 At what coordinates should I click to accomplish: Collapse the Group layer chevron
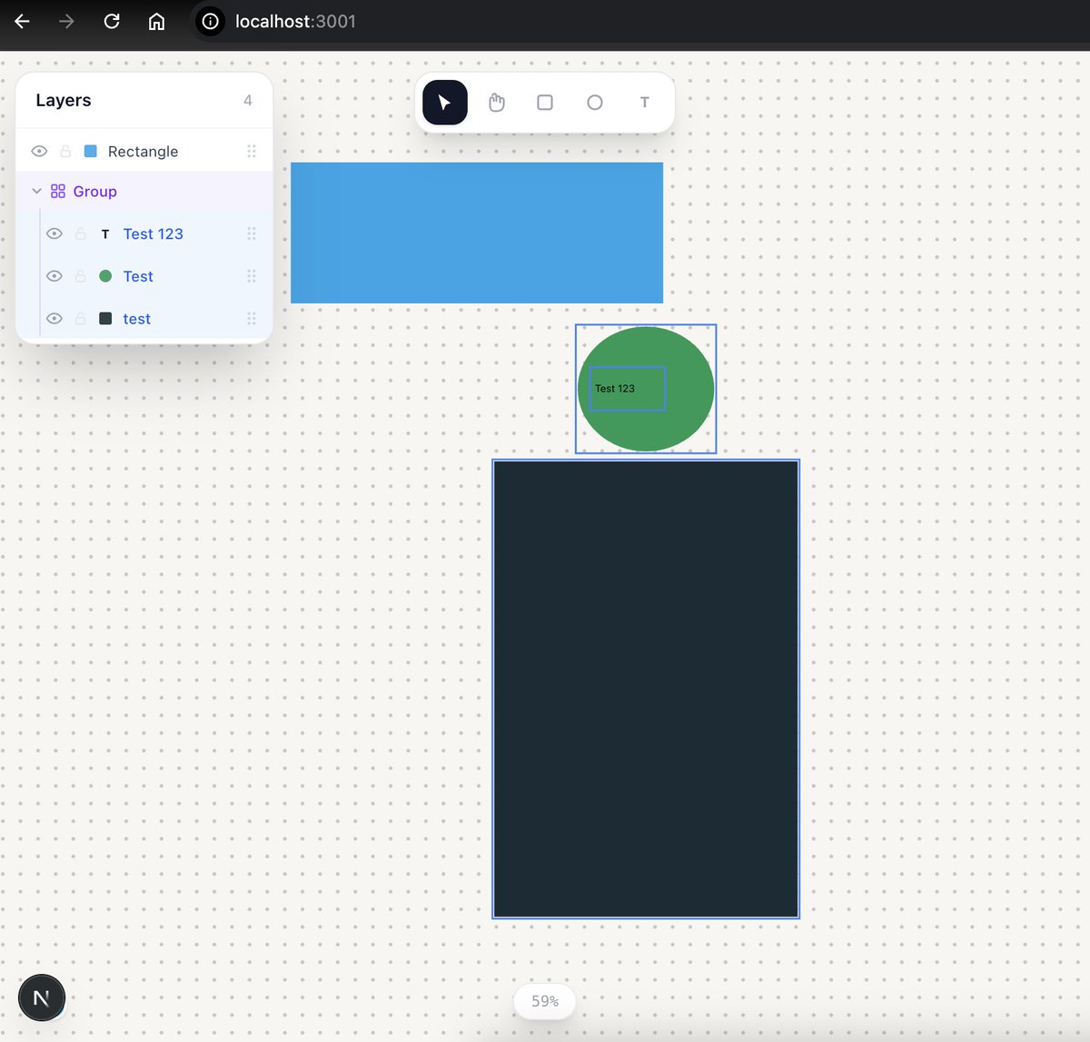coord(36,191)
